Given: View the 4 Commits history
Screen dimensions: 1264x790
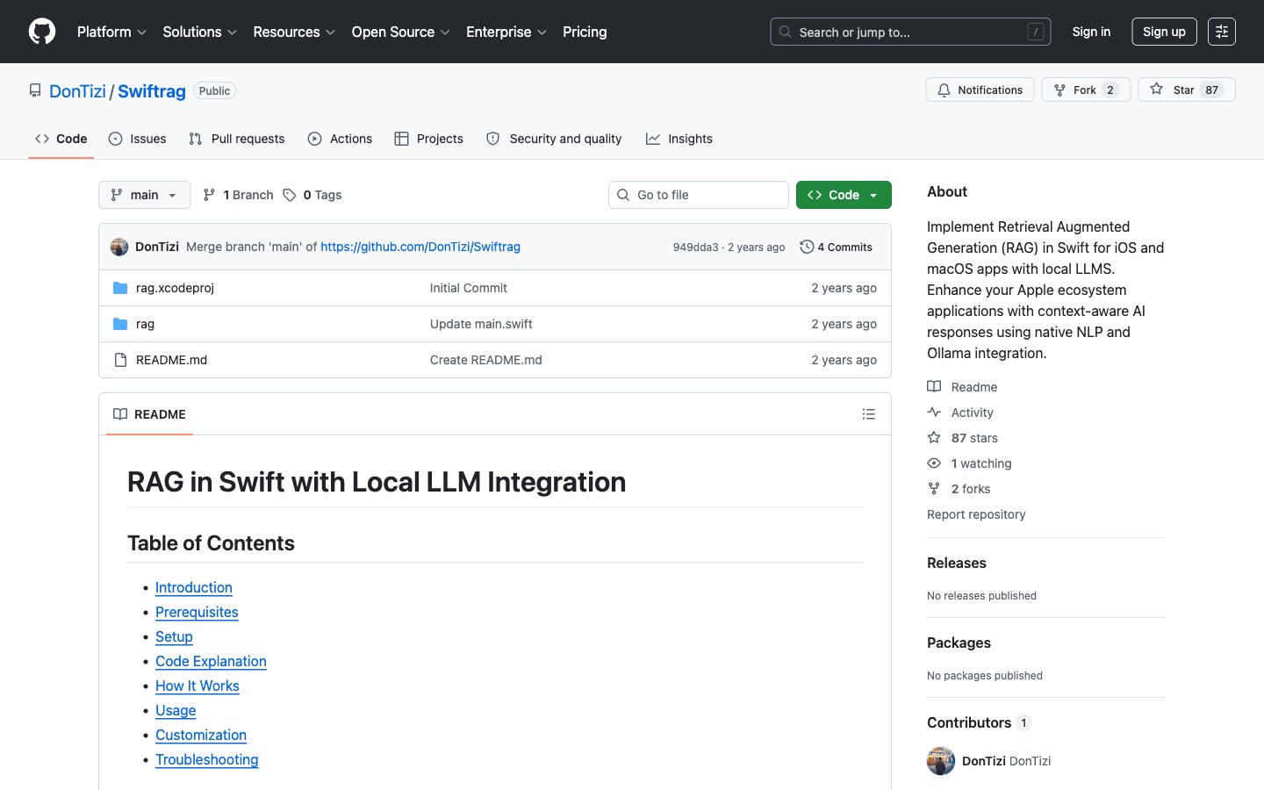Looking at the screenshot, I should pyautogui.click(x=837, y=248).
